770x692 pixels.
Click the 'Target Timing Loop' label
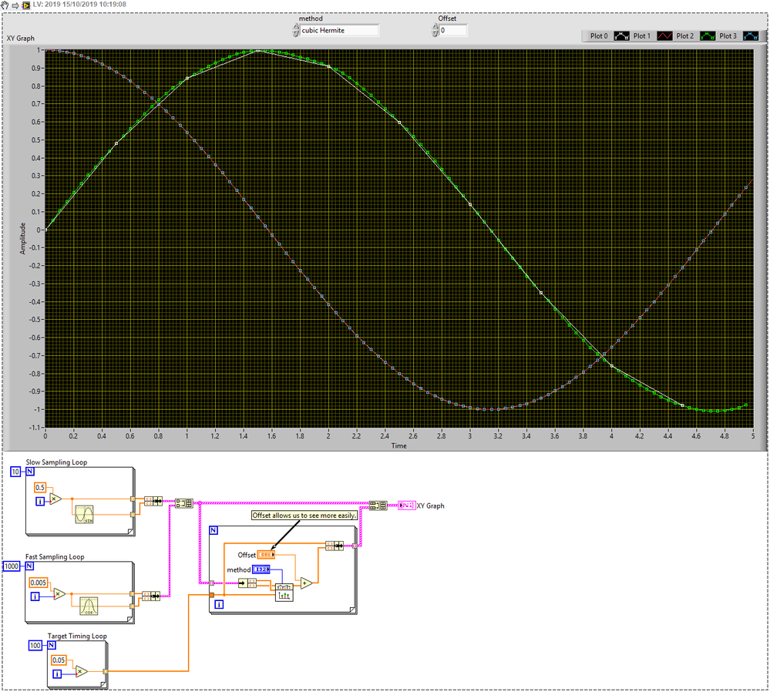coord(77,636)
